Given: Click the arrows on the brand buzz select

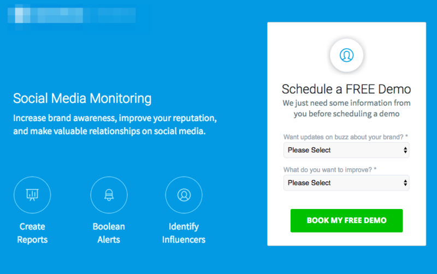Looking at the screenshot, I should tap(405, 150).
